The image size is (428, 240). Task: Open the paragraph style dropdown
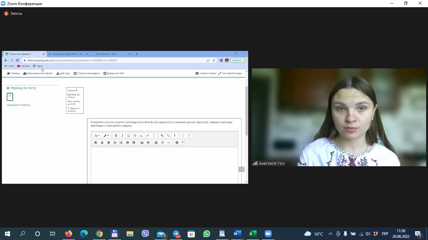(97, 136)
